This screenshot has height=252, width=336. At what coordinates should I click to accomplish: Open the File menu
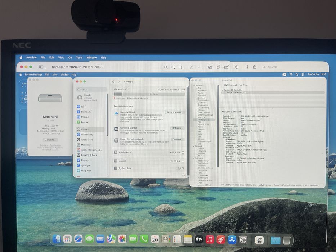point(43,58)
